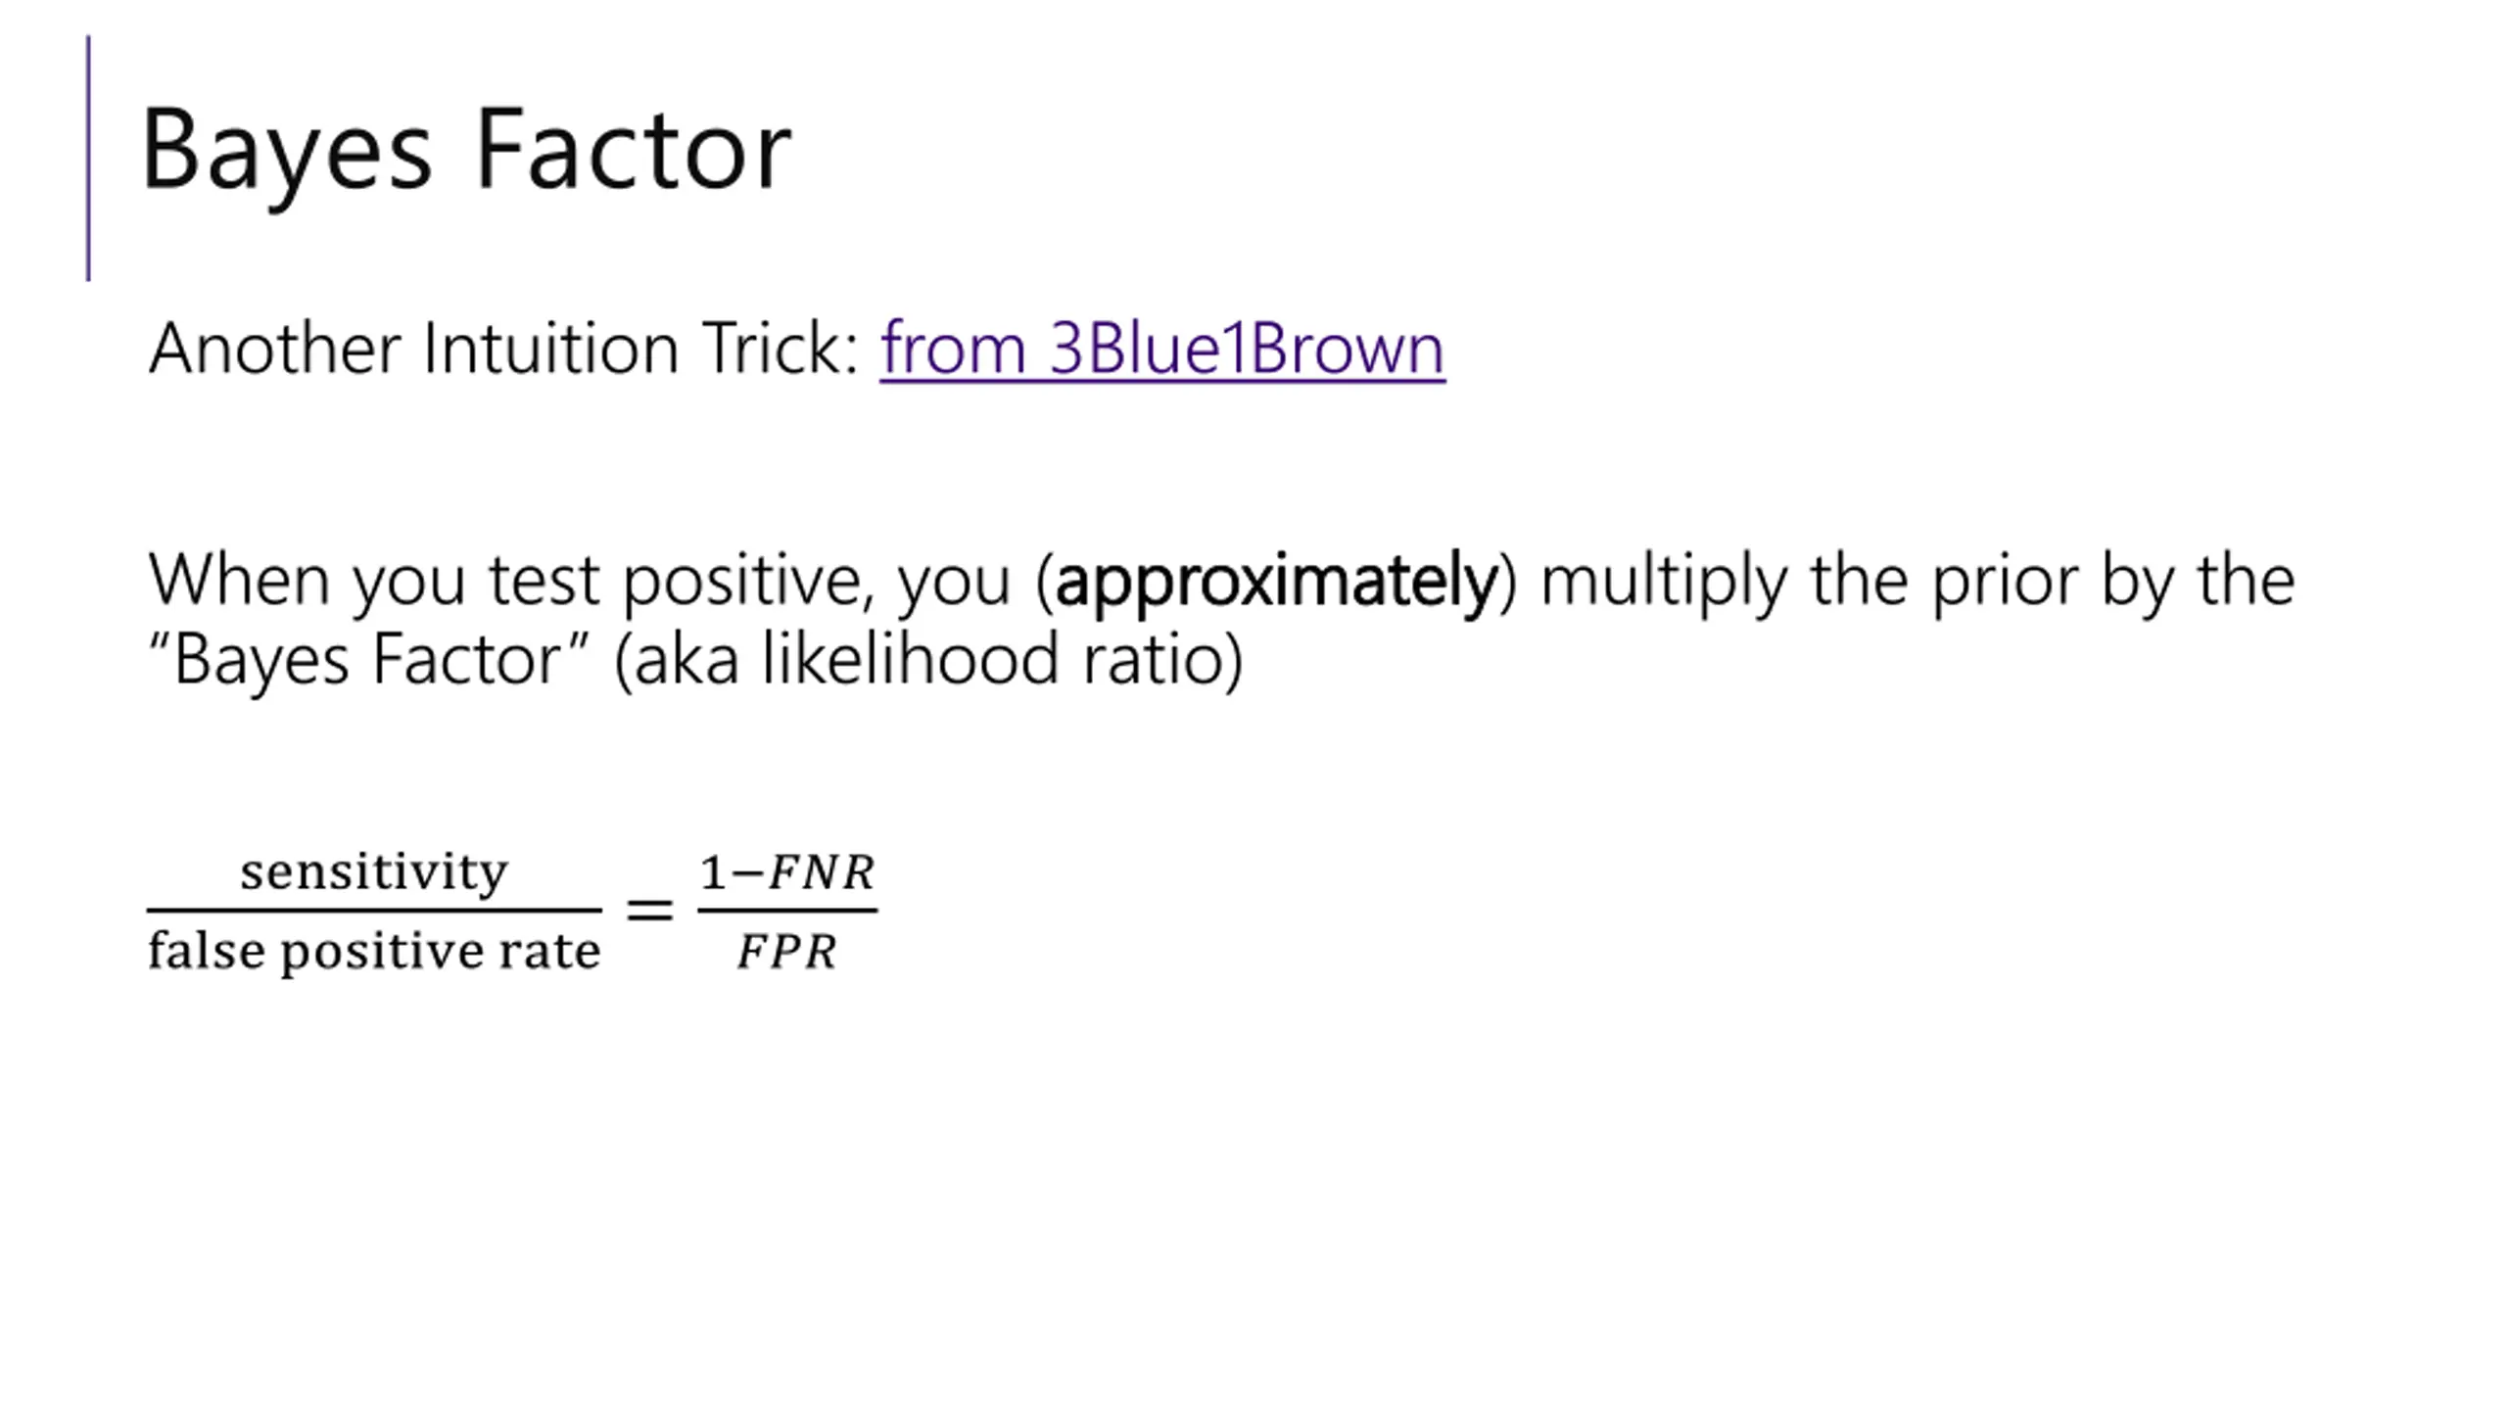Screen dimensions: 2507x1410
Task: Click the word "Factor" in the slide title
Action: pos(633,149)
